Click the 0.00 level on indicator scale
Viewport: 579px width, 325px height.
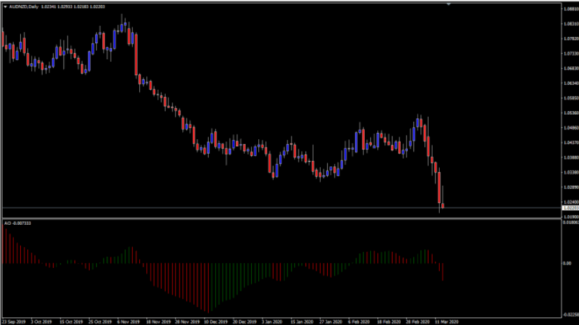coord(566,264)
